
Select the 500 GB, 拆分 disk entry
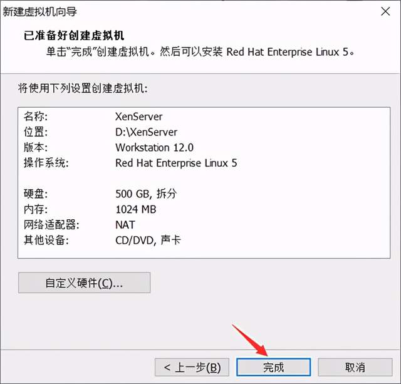click(x=146, y=194)
